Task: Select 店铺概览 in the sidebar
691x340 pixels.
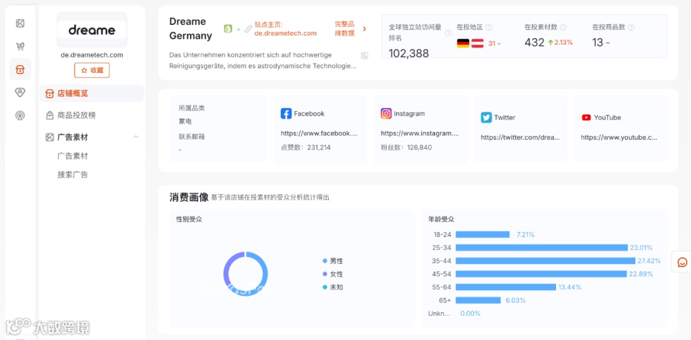Action: coord(91,93)
